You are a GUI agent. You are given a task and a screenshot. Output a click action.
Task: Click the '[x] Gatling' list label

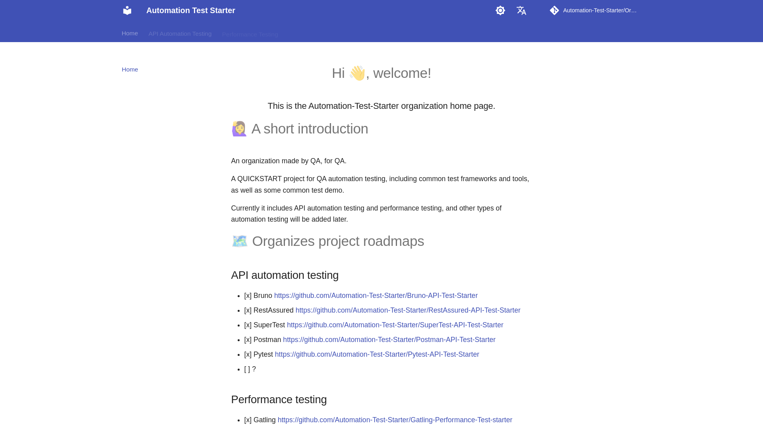click(260, 420)
